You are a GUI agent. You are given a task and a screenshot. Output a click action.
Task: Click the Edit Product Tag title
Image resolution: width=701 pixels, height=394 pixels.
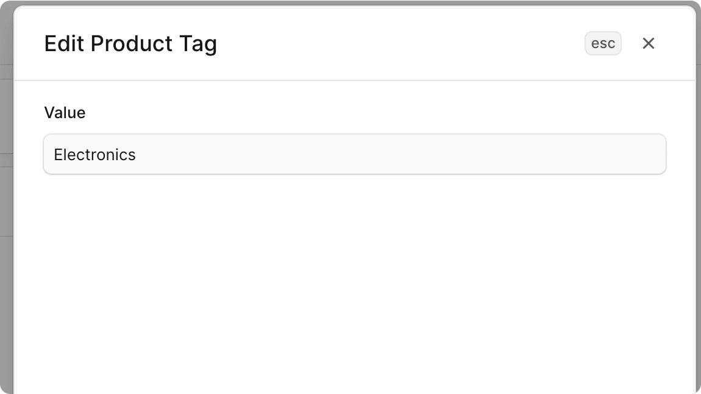pos(131,43)
